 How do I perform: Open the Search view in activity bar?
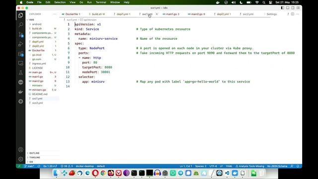pos(20,25)
